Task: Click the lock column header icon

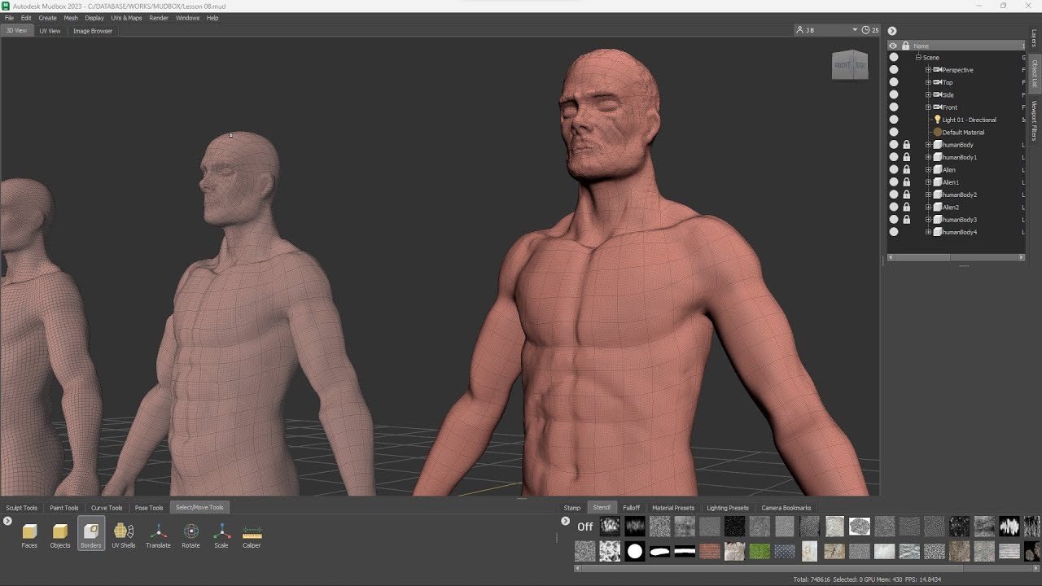Action: click(x=906, y=46)
